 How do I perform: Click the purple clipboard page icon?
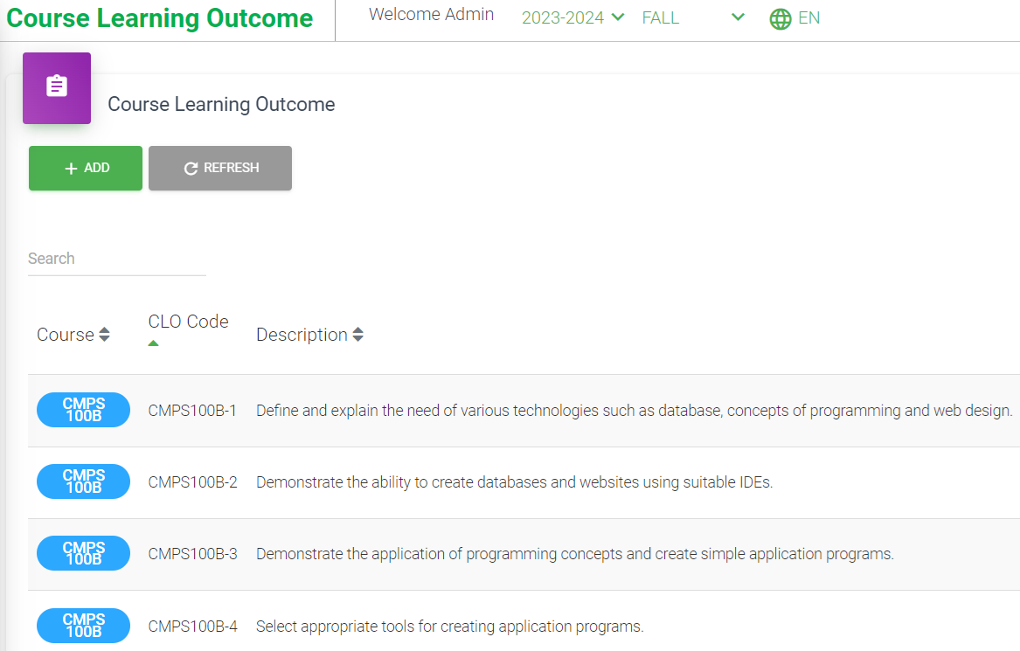pos(57,87)
